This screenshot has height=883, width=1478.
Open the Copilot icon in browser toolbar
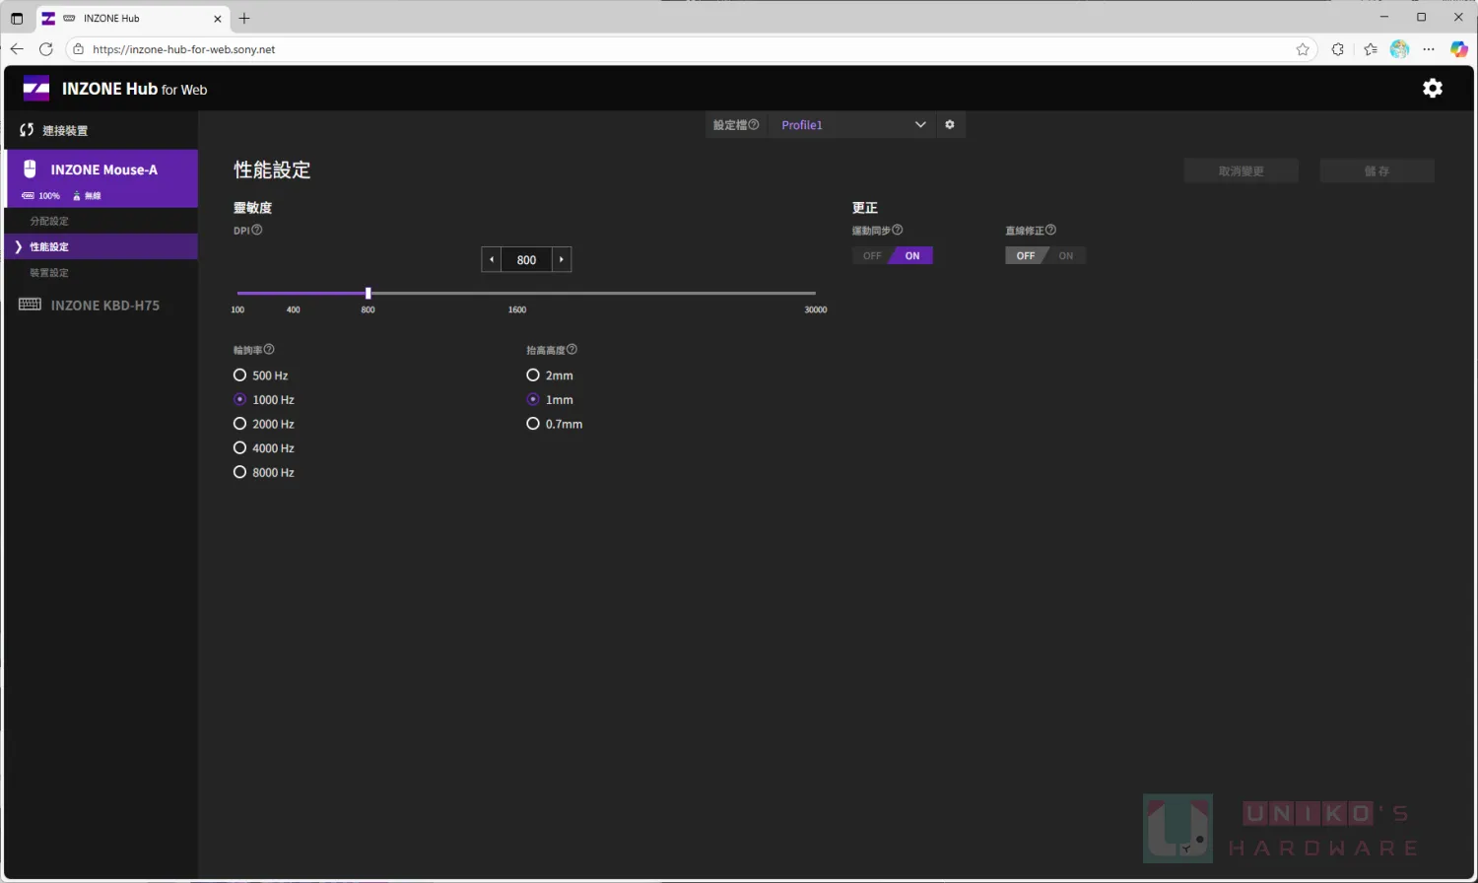click(1458, 49)
